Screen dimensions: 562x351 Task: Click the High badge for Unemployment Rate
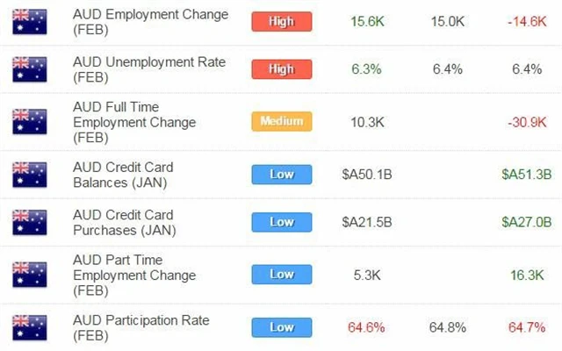(281, 69)
